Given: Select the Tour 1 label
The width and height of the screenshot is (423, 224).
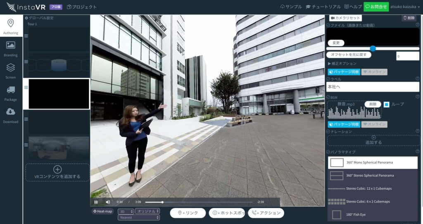Looking at the screenshot, I should pyautogui.click(x=32, y=24).
